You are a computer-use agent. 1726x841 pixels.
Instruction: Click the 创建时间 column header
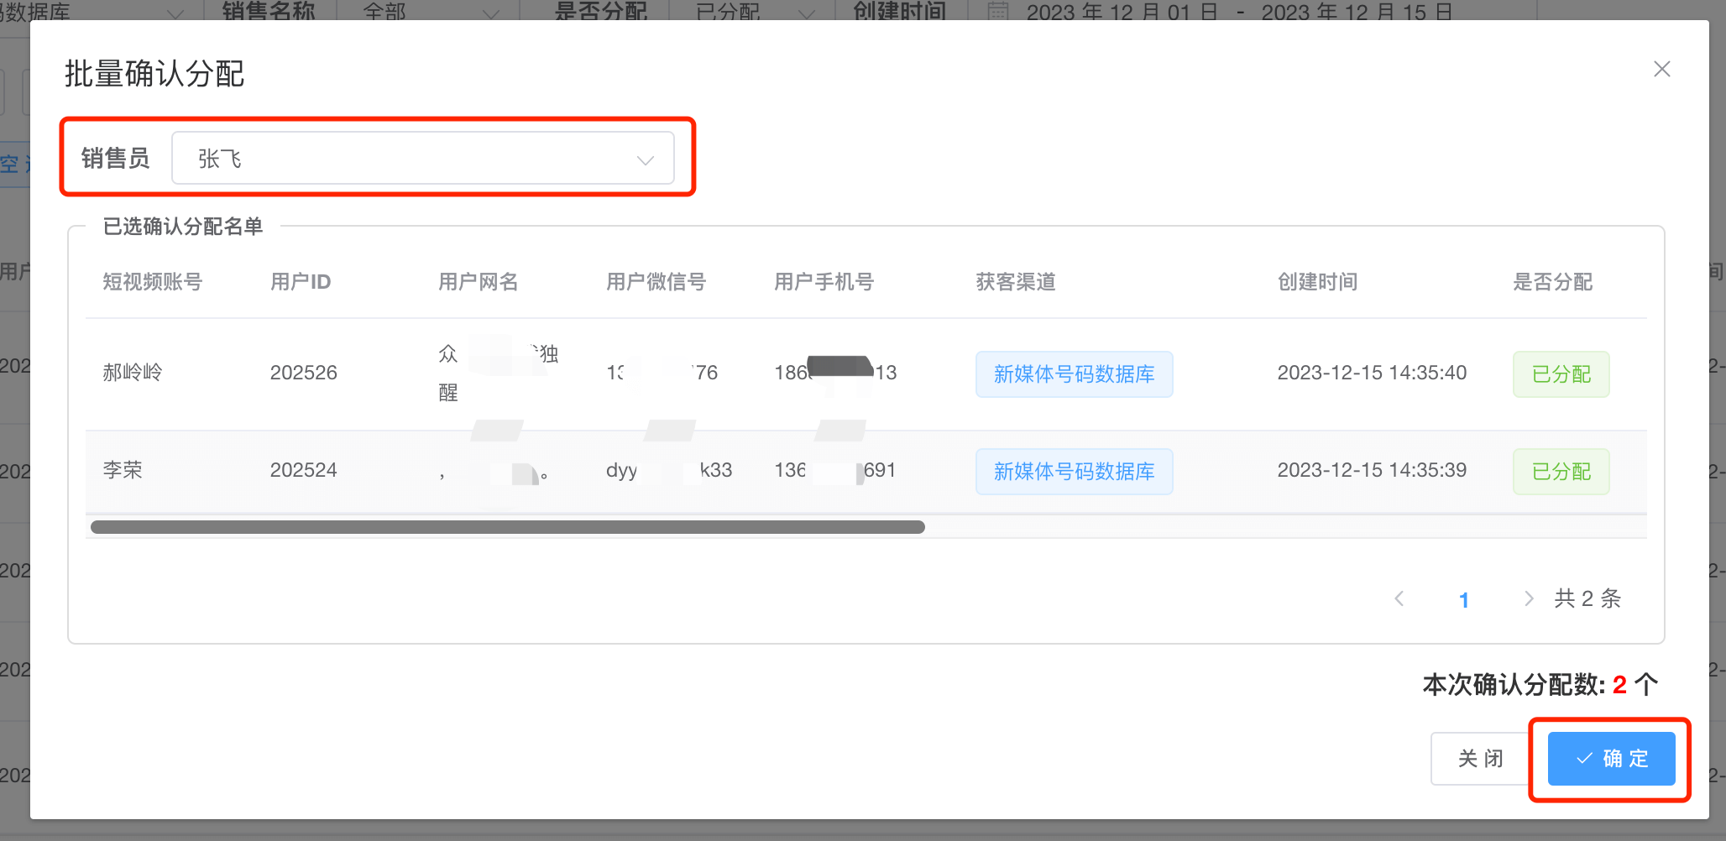1317,282
